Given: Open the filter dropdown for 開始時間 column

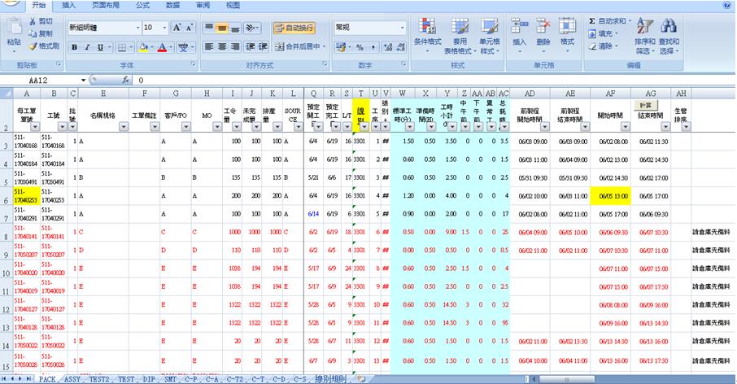Looking at the screenshot, I should pos(625,126).
